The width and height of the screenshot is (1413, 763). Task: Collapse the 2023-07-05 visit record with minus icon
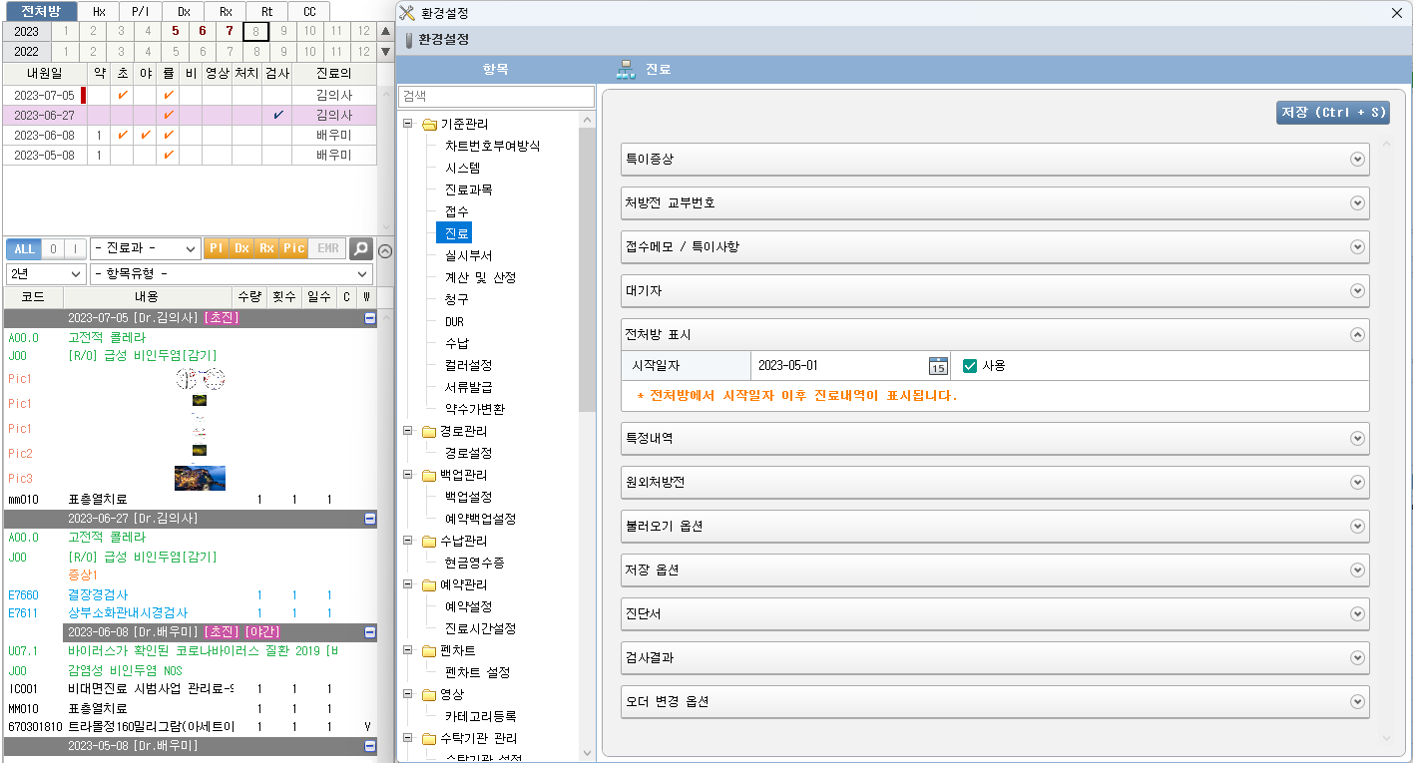click(x=369, y=318)
